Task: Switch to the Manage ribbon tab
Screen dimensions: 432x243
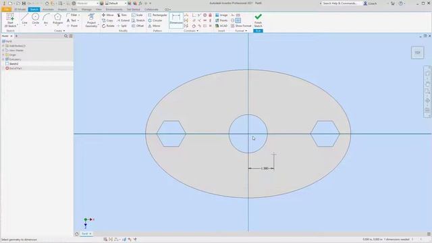Action: (x=86, y=9)
